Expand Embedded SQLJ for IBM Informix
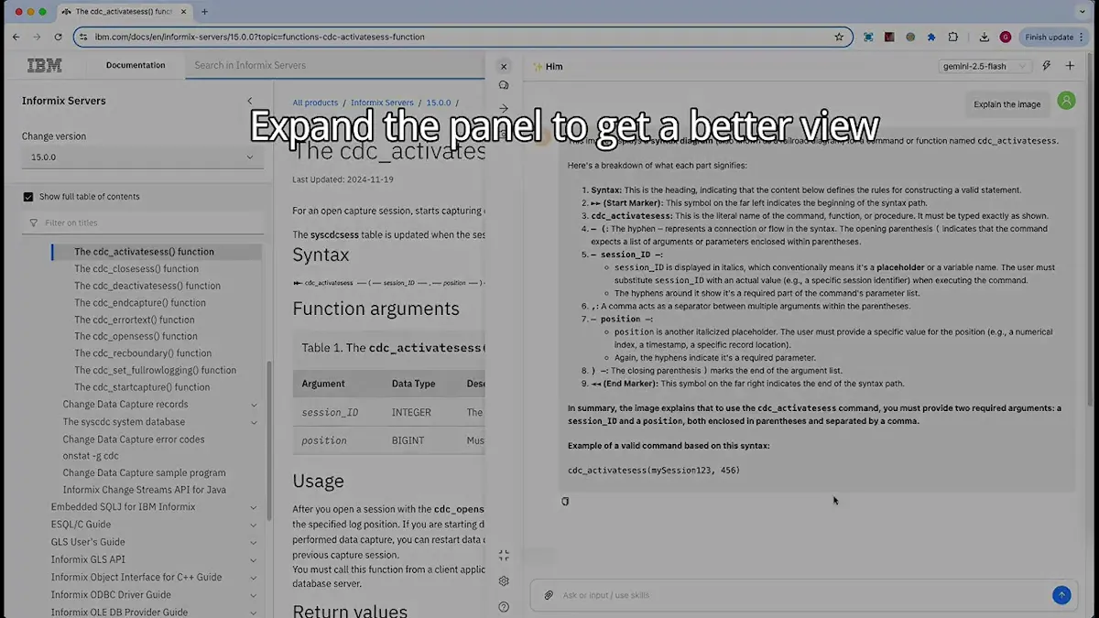1099x618 pixels. tap(254, 507)
